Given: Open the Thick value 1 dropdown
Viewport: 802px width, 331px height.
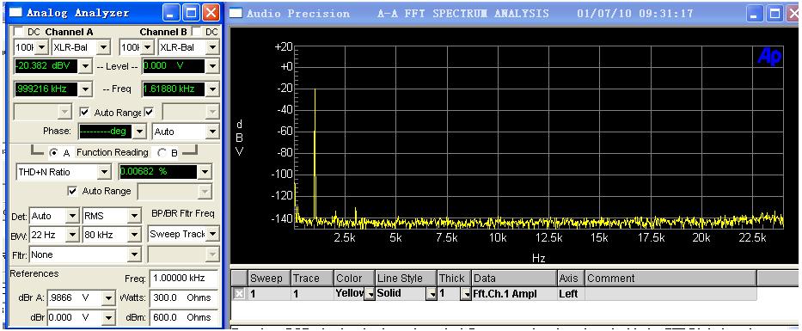Looking at the screenshot, I should pos(465,294).
